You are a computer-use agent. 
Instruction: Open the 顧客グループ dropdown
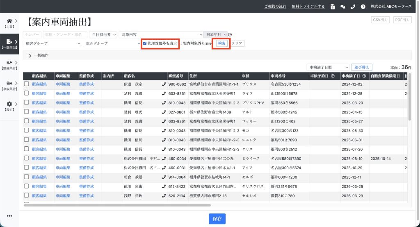[x=52, y=43]
